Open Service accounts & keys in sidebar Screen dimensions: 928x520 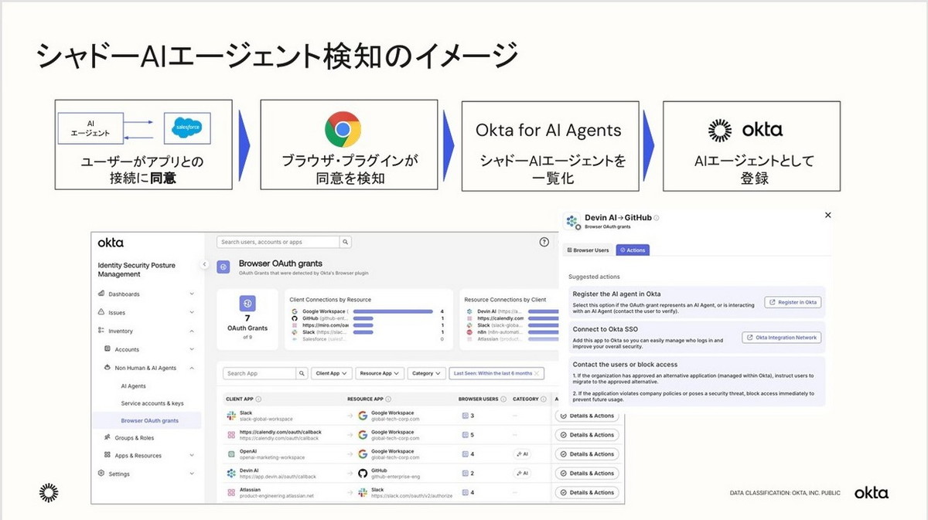pyautogui.click(x=152, y=403)
